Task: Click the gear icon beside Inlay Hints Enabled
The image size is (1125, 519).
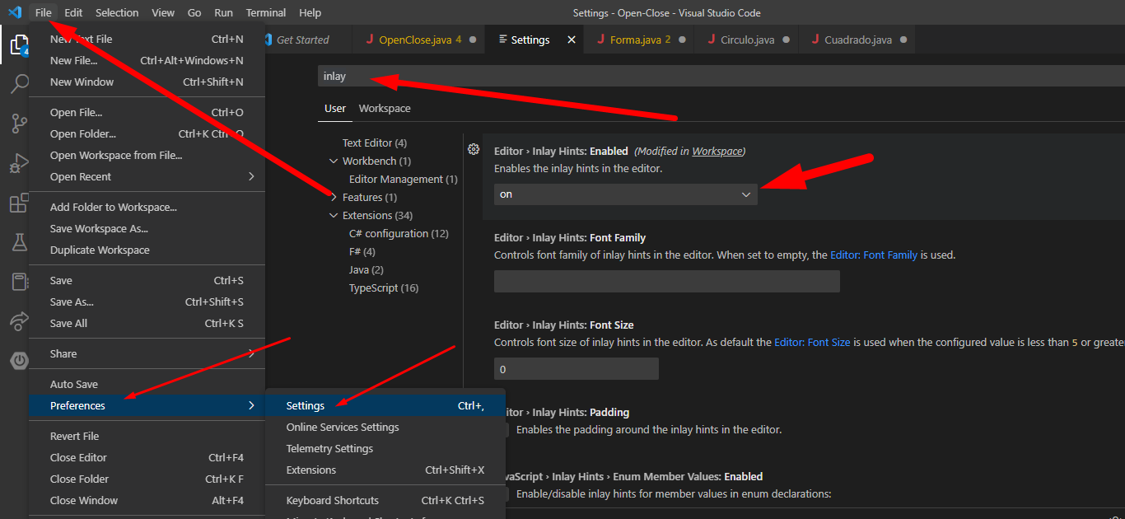Action: coord(474,149)
